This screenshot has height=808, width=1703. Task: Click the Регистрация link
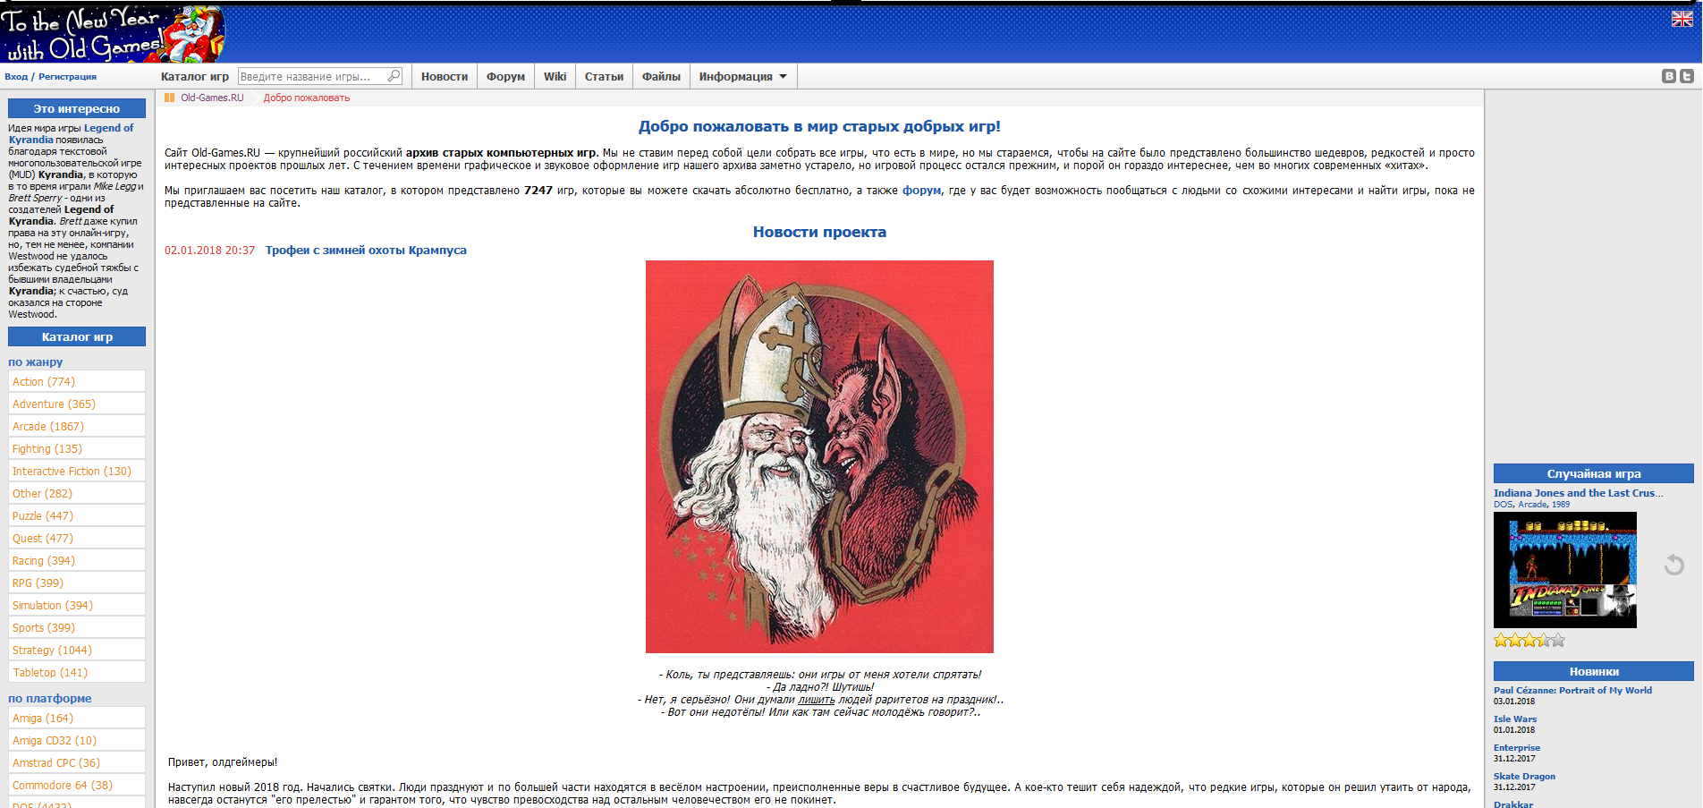coord(67,77)
